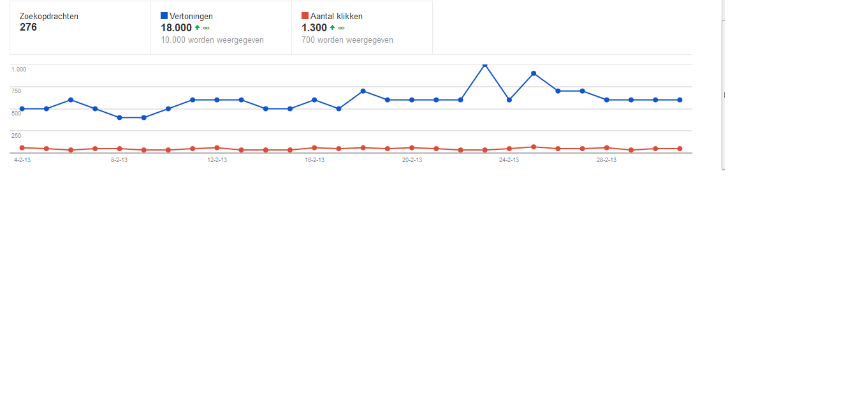Image resolution: width=867 pixels, height=398 pixels.
Task: Select blue data point above 16-2-13 label
Action: [314, 100]
